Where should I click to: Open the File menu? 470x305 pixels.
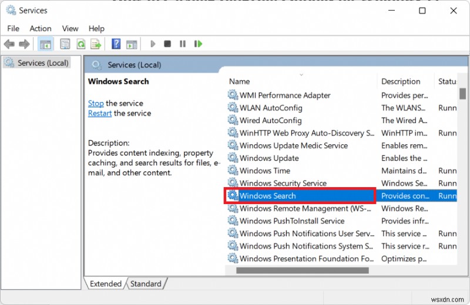13,28
